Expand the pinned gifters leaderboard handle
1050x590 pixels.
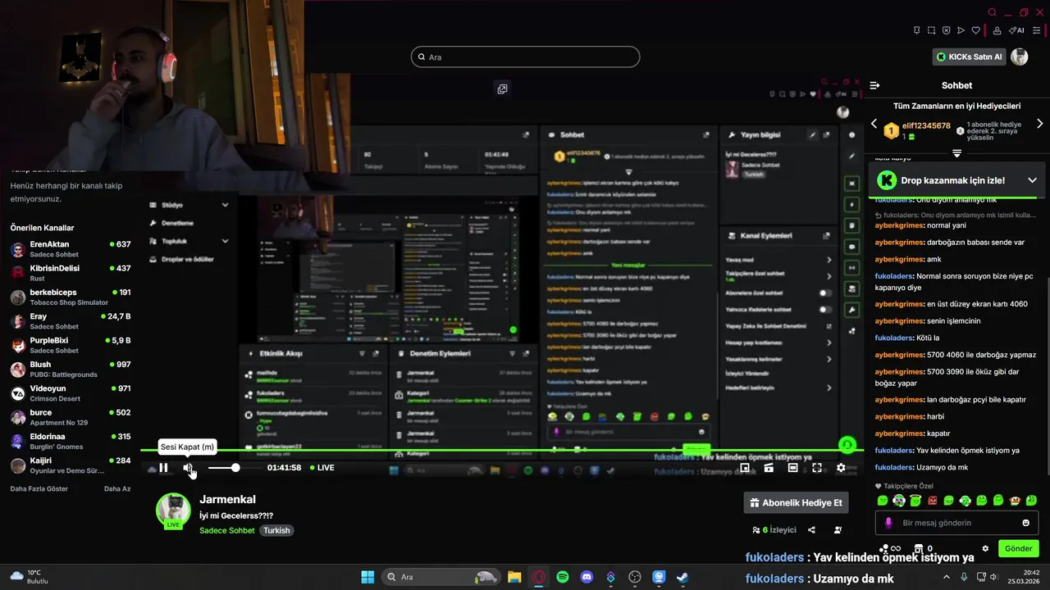click(x=956, y=153)
